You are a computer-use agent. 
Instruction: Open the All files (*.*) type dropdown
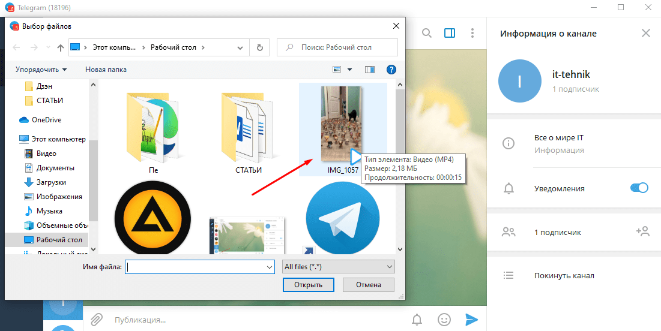coord(338,267)
